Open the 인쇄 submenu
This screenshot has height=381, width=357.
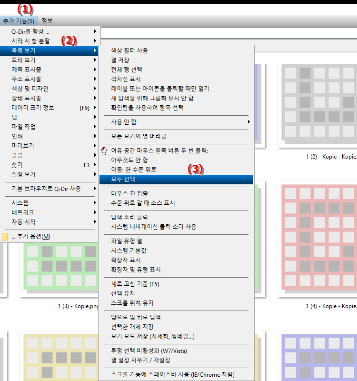[x=50, y=136]
